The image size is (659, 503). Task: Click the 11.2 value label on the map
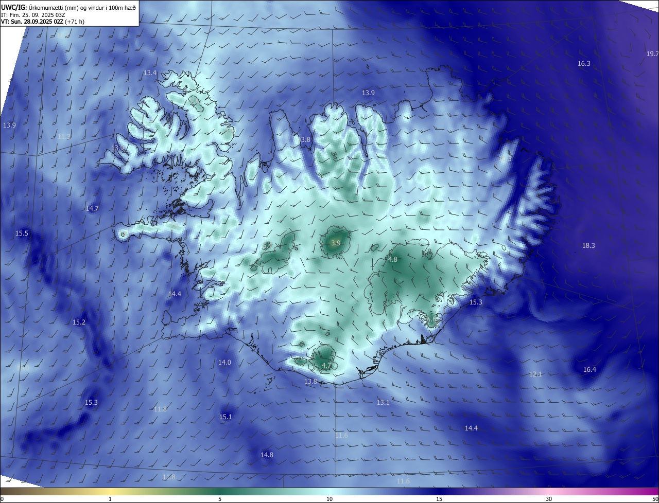pos(64,137)
